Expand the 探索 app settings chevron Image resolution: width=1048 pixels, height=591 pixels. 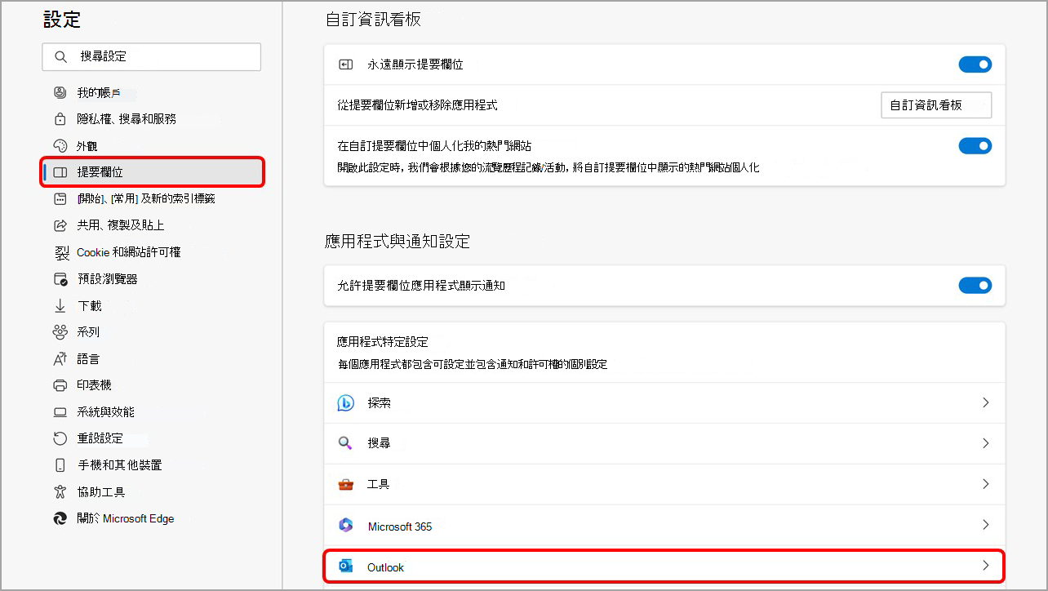tap(986, 402)
